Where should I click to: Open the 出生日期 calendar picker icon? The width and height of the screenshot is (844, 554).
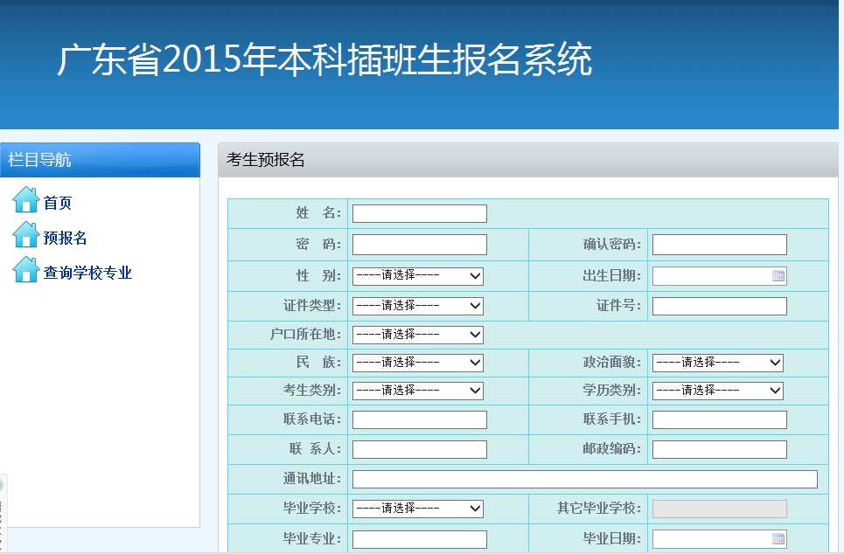(778, 276)
